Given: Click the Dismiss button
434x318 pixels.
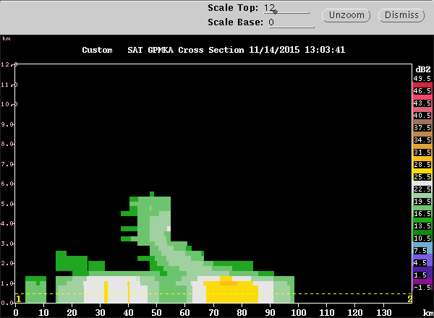Looking at the screenshot, I should coord(401,15).
